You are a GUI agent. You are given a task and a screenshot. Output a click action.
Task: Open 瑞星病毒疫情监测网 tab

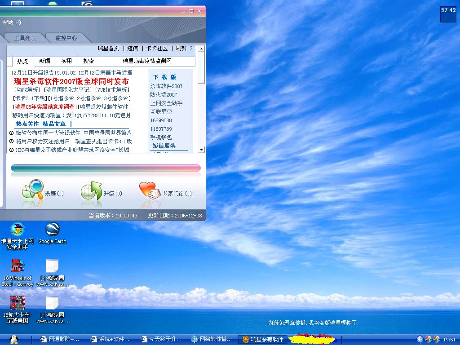coord(147,61)
